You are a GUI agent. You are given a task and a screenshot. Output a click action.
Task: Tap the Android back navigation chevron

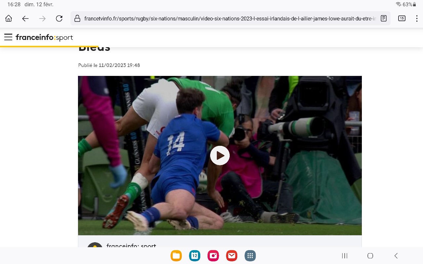pos(396,256)
